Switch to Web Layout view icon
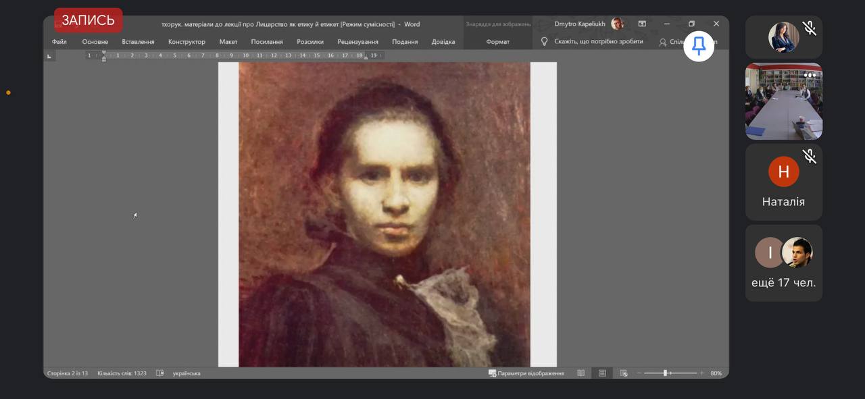 click(624, 373)
